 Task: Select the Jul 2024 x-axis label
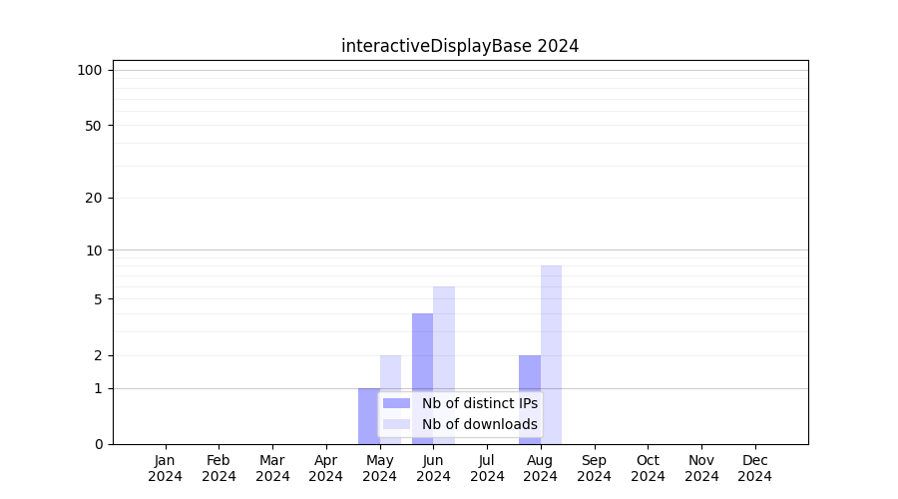coord(487,468)
